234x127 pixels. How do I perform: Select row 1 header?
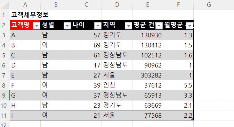point(5,15)
